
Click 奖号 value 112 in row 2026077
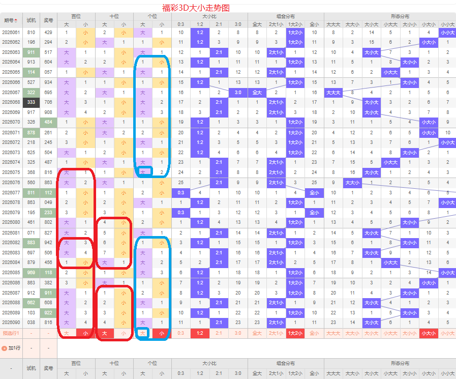click(48, 193)
